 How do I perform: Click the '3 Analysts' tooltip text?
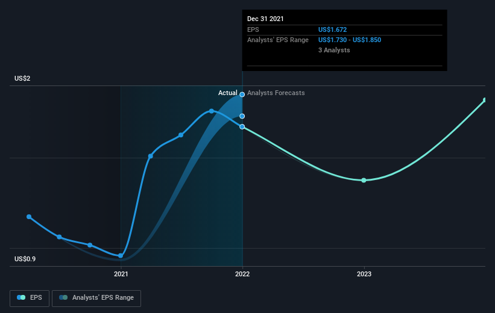point(334,50)
